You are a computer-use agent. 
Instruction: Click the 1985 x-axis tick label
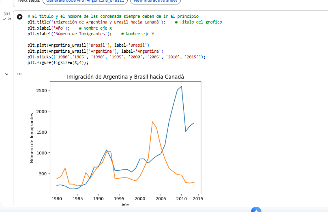coord(77,199)
